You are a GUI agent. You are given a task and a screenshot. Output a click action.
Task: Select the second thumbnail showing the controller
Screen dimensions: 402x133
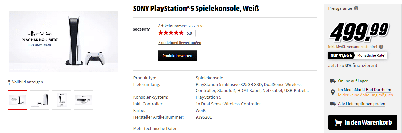click(40, 100)
